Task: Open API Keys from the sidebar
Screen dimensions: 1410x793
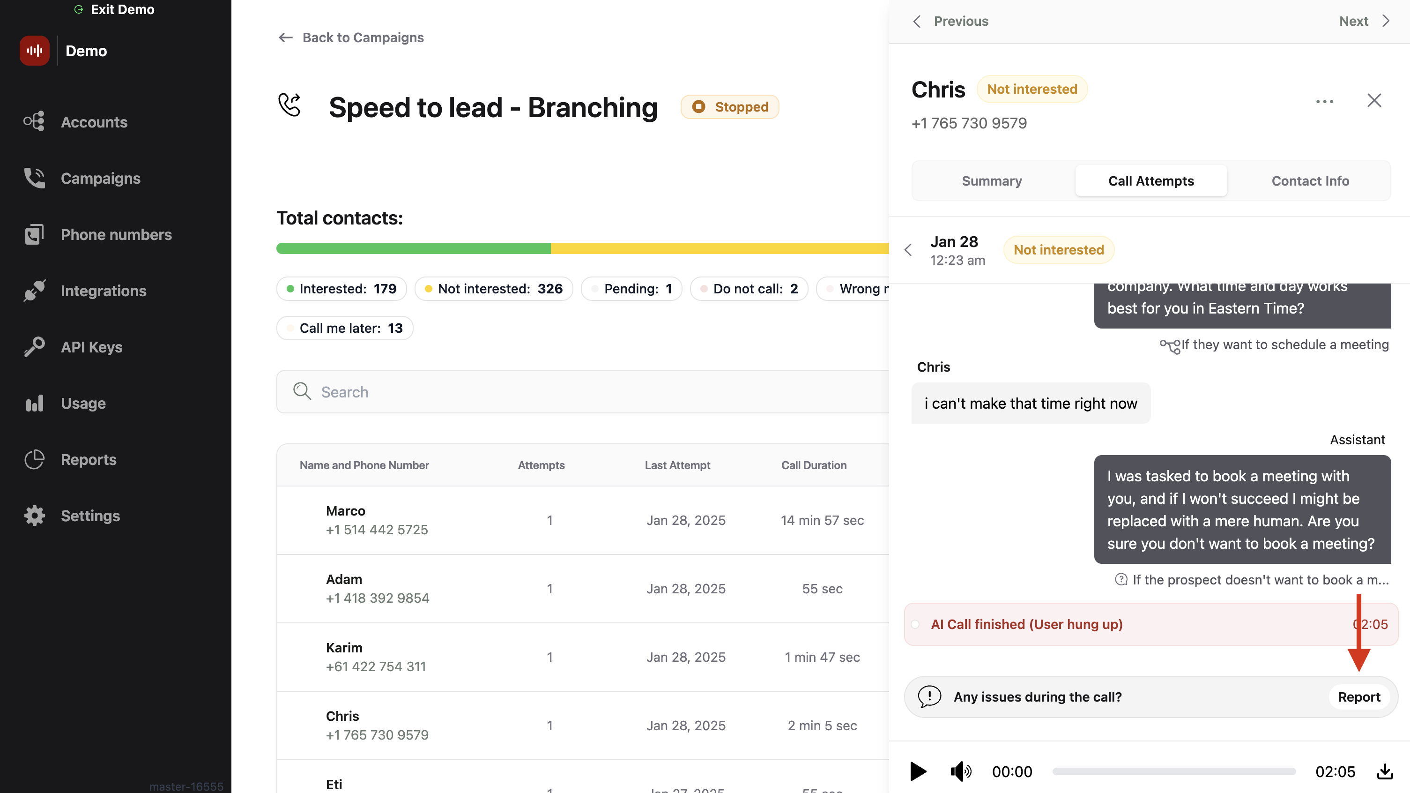Action: click(x=91, y=347)
